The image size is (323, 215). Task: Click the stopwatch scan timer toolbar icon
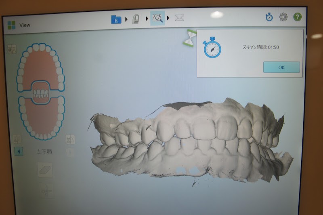tap(269, 17)
